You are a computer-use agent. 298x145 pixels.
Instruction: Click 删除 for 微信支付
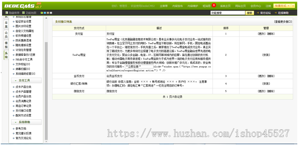271,91
